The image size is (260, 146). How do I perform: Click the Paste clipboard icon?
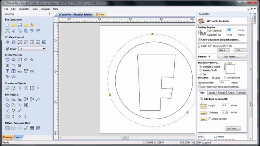click(26, 31)
